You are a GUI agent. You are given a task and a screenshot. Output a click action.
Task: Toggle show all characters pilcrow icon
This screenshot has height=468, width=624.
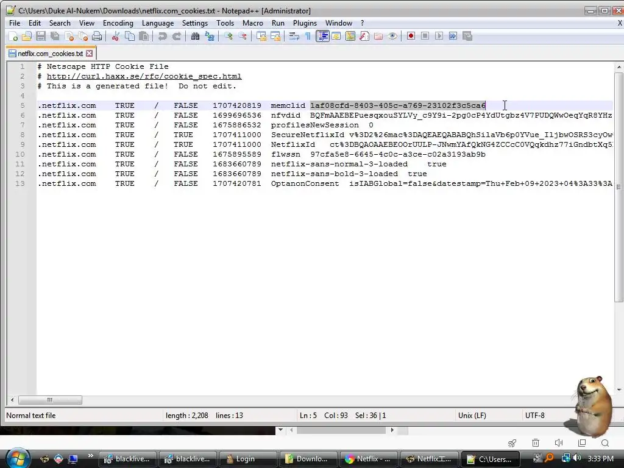(x=308, y=36)
